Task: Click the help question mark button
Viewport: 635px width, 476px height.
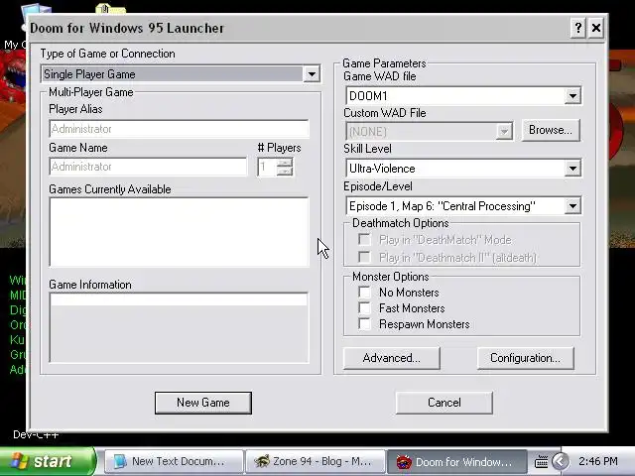Action: [x=577, y=28]
